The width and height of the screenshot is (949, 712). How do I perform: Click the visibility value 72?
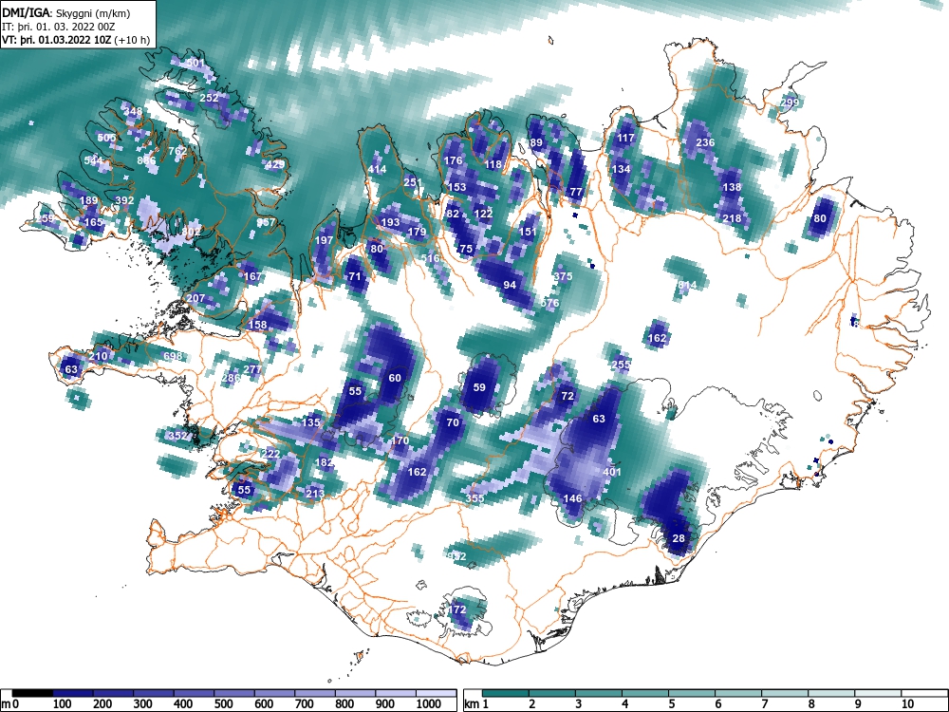click(x=568, y=396)
